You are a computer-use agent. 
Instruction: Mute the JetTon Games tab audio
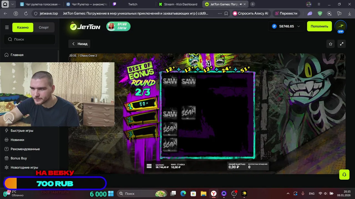pos(241,4)
